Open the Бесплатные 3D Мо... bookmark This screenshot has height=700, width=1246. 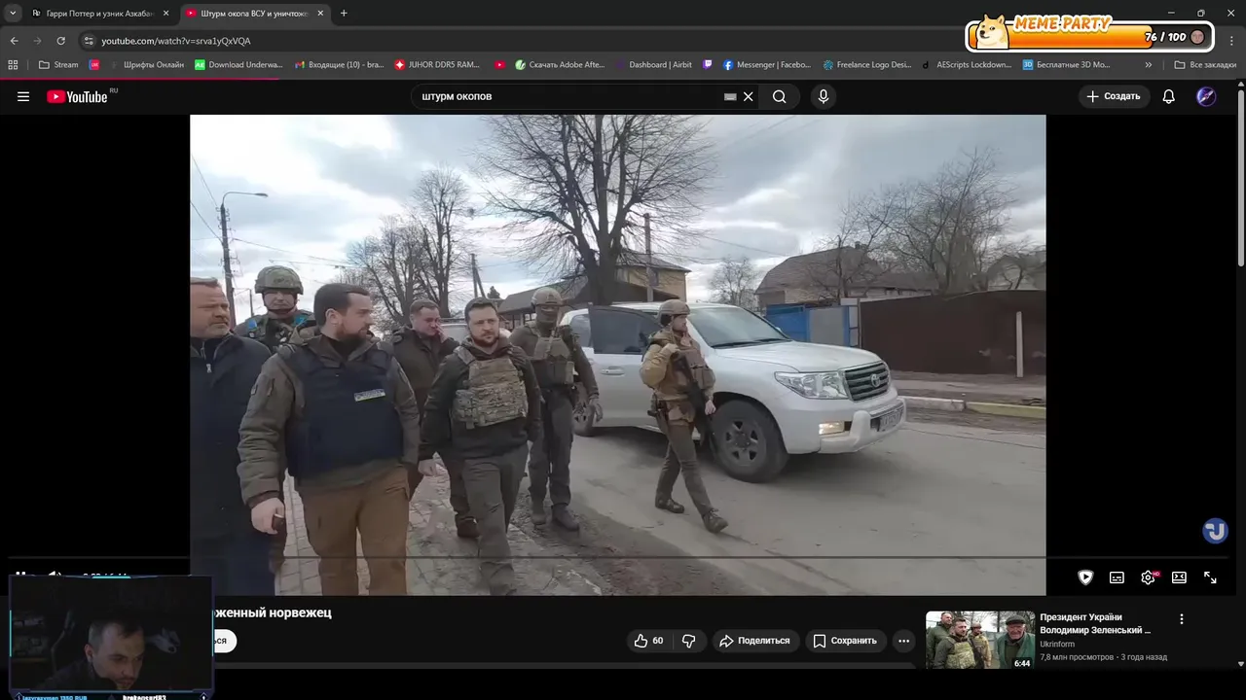[1067, 65]
